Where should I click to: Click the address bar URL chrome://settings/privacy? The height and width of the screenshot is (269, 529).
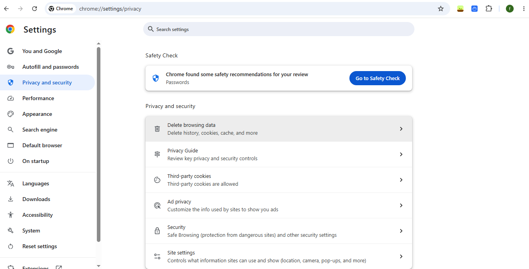110,9
